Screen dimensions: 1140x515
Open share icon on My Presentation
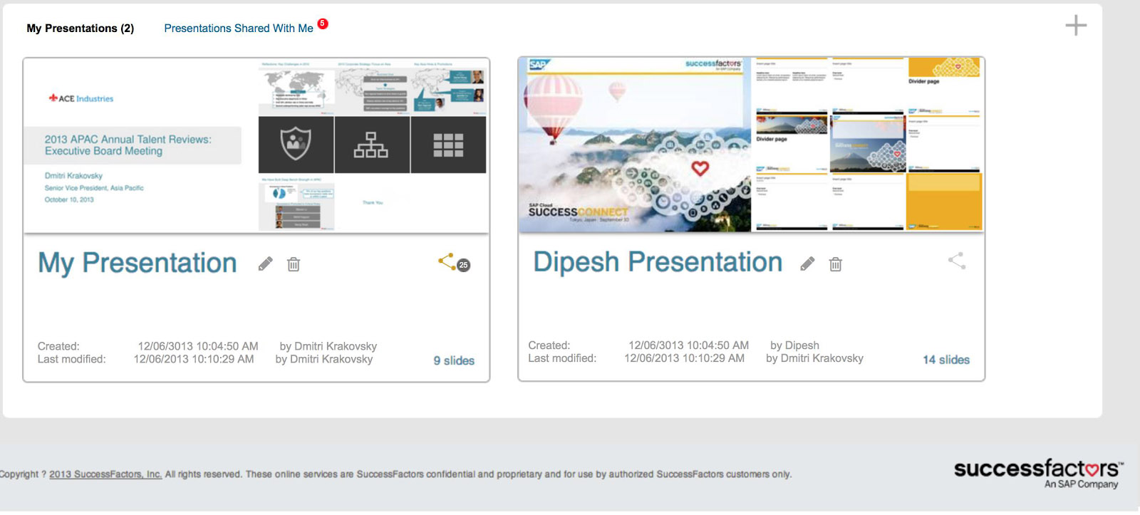pyautogui.click(x=447, y=261)
